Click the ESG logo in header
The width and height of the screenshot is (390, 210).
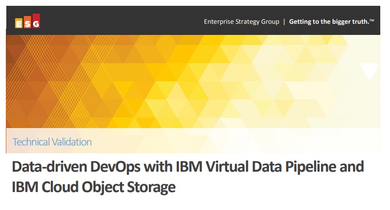click(x=27, y=22)
